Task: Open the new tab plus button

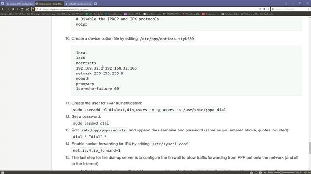Action: [x=95, y=4]
